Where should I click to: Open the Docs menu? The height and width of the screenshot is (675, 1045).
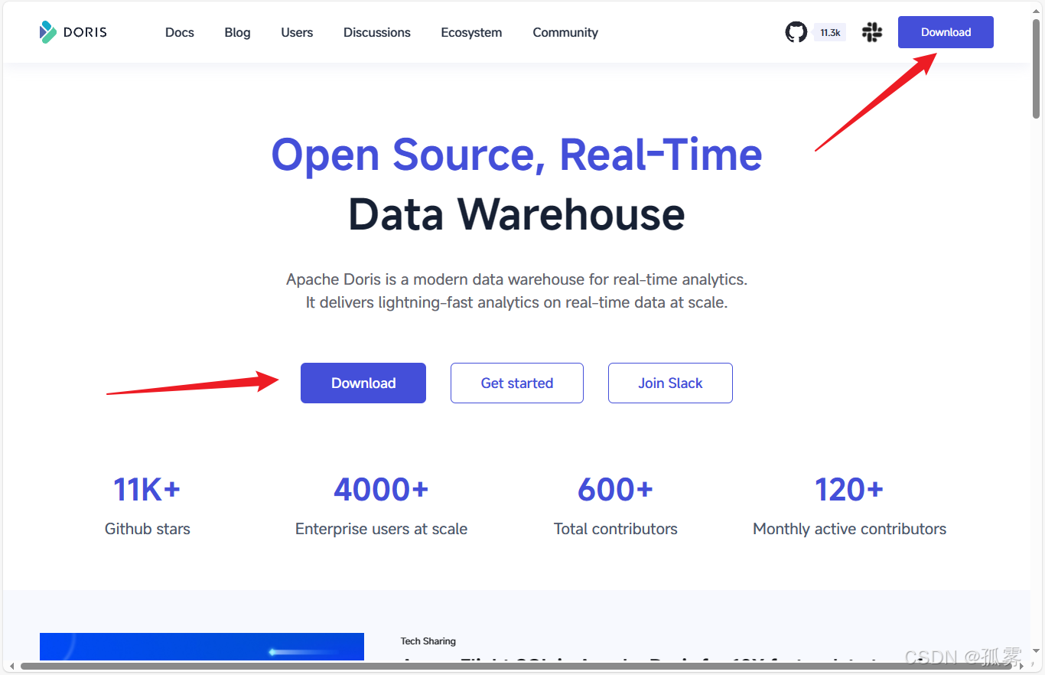coord(180,32)
